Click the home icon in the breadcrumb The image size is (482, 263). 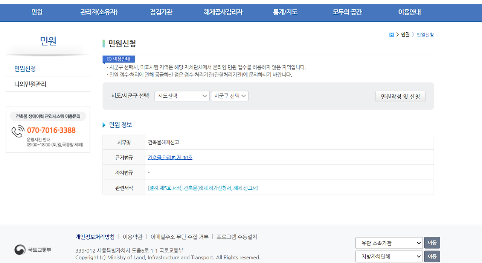click(x=392, y=35)
